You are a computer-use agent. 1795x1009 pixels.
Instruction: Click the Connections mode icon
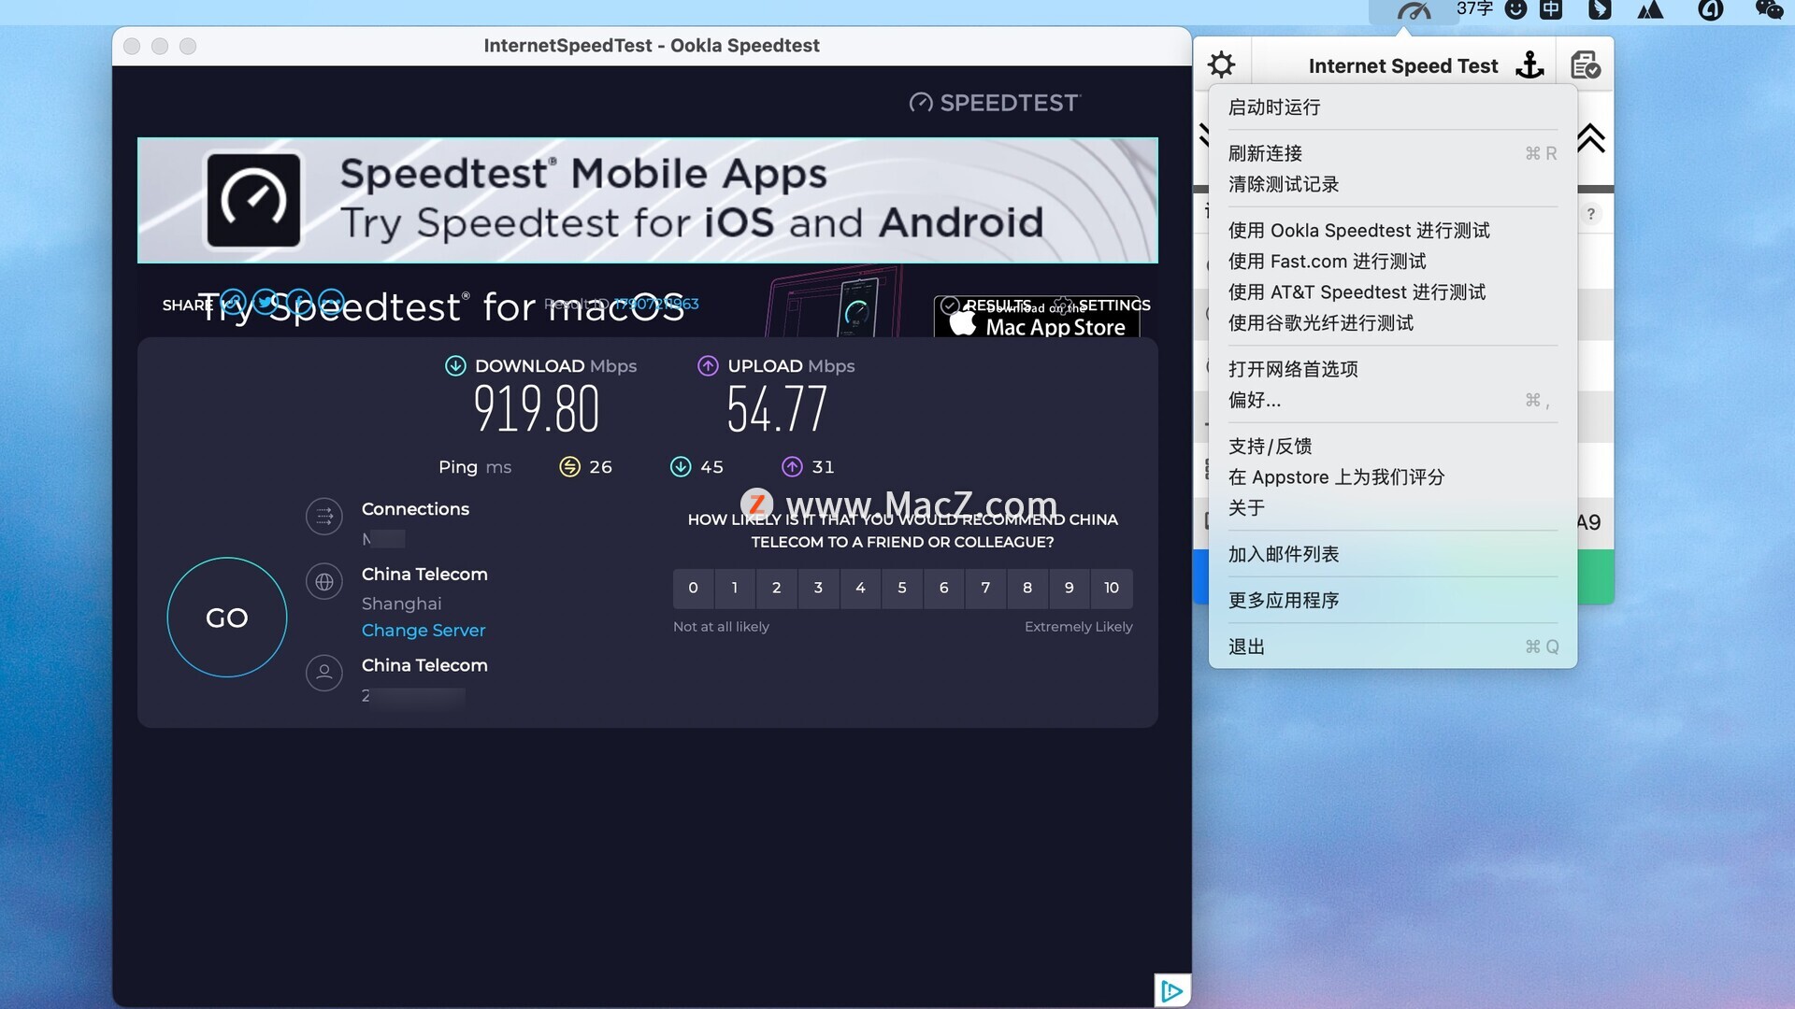pyautogui.click(x=324, y=517)
